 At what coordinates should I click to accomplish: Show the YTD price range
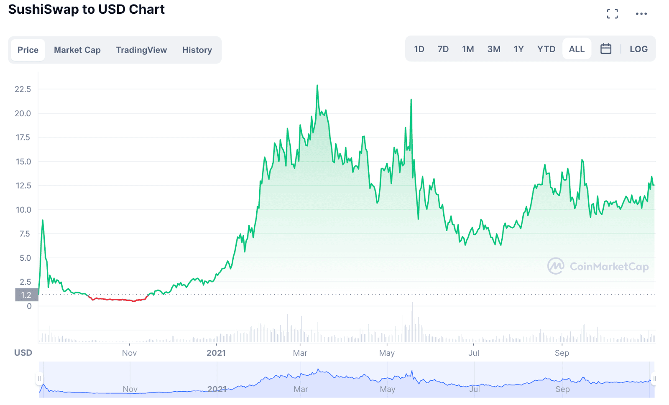(546, 49)
